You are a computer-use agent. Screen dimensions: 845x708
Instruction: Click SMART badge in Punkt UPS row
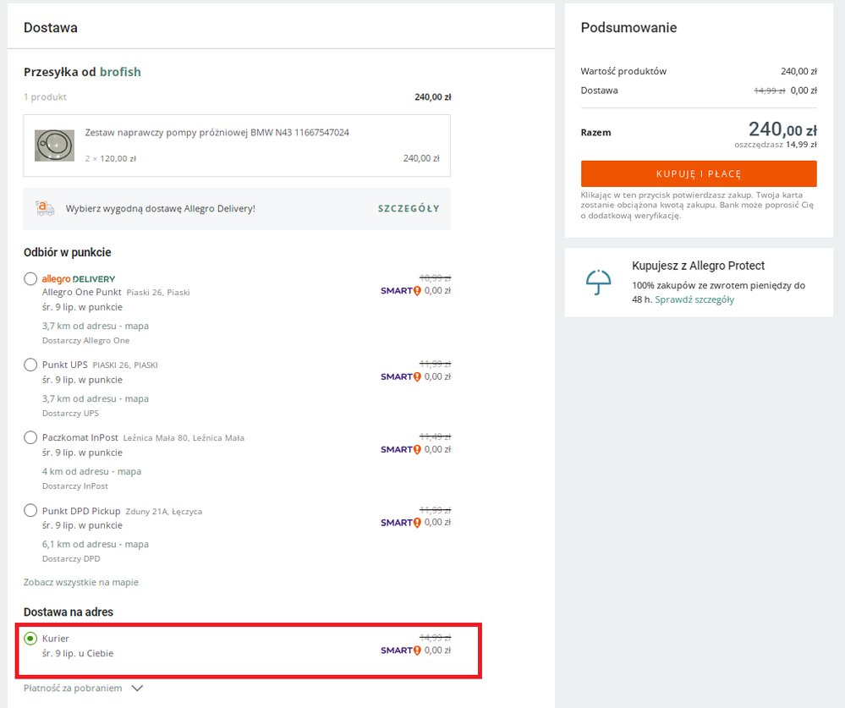click(x=400, y=377)
